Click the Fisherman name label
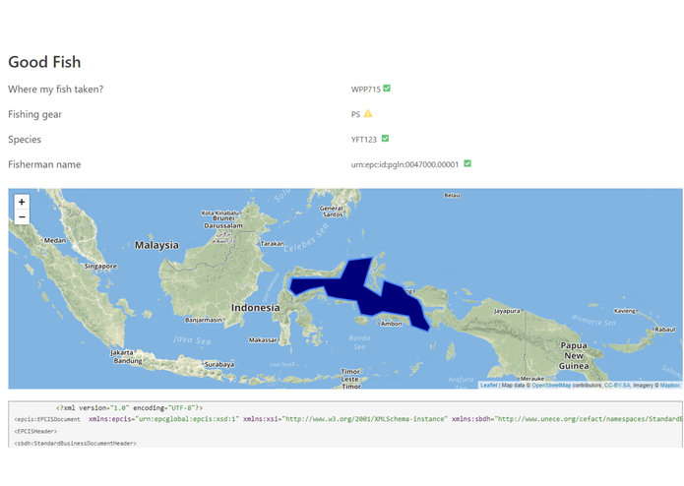The image size is (684, 486). [44, 164]
